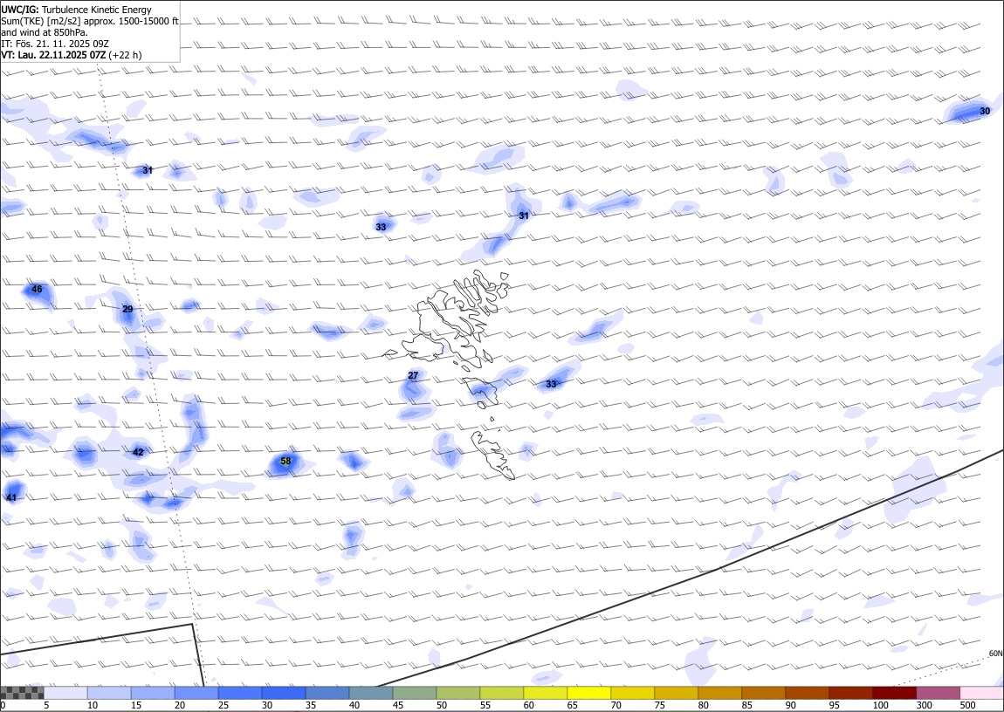The image size is (1004, 712).
Task: Select the 'Sum(TKE) [m2/s2] approx. 1500-15000 ft' line
Action: click(90, 21)
